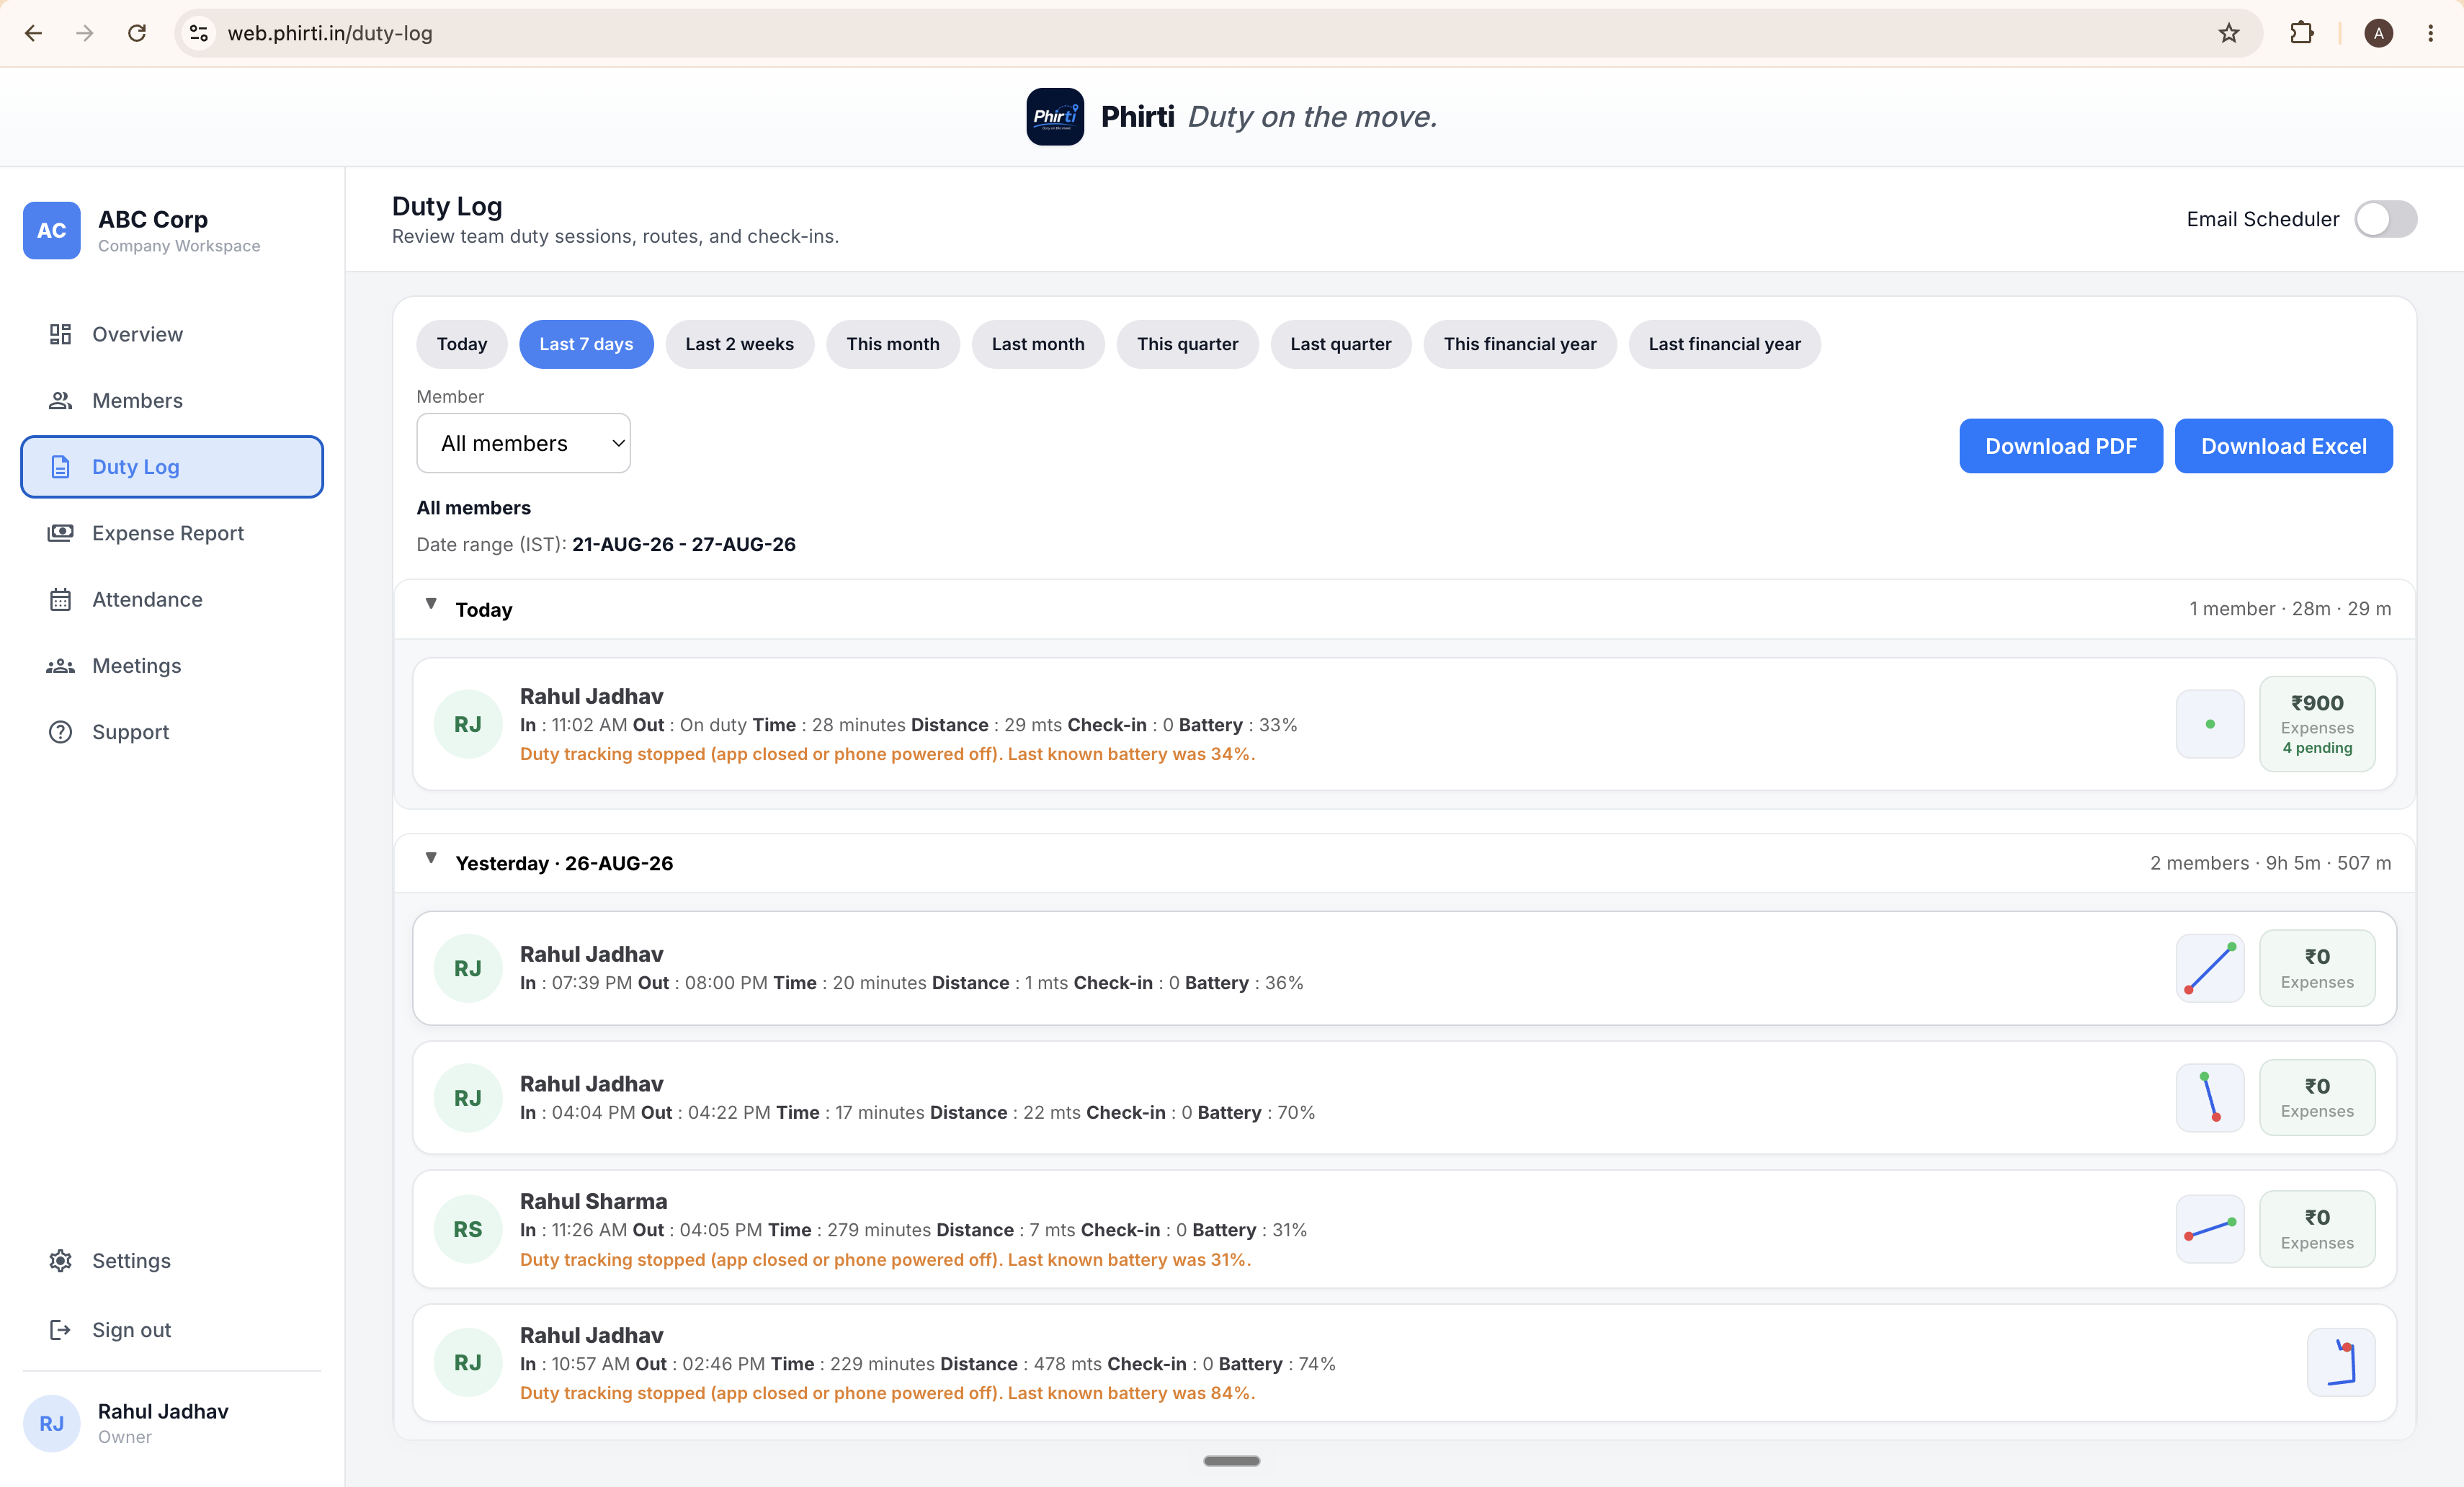The image size is (2464, 1487).
Task: Select the Last financial year filter
Action: [x=1725, y=344]
